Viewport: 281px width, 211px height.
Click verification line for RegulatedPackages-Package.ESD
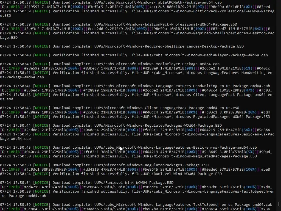click(128, 156)
